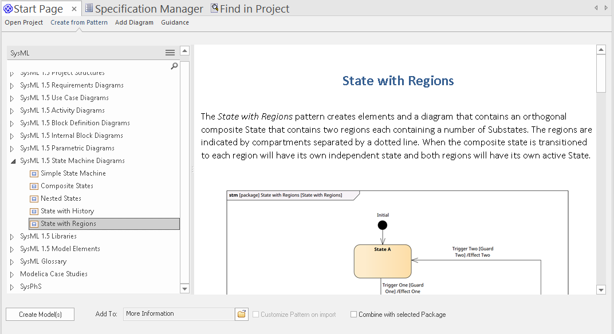Close the Start Page tab
Screen dimensions: 614x334
tap(74, 9)
